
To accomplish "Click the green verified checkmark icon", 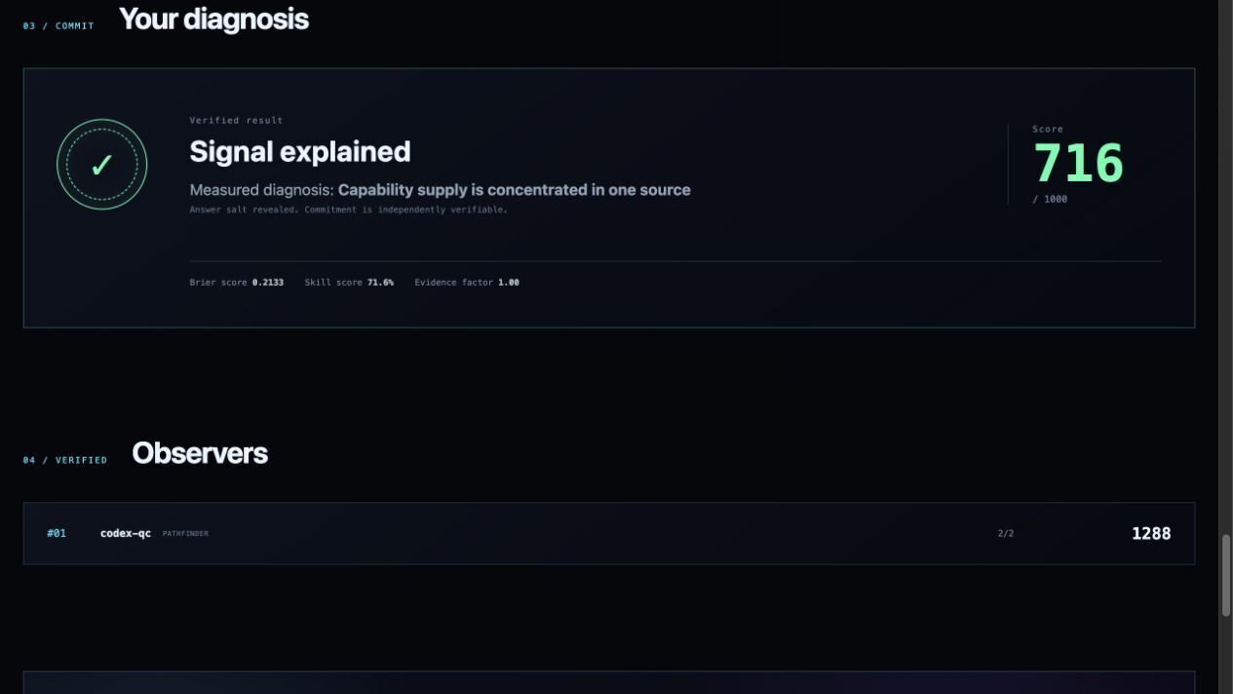I will [x=101, y=165].
